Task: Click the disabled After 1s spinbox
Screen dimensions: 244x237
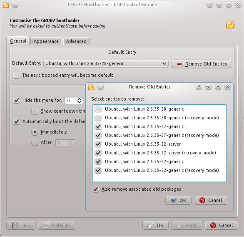Action: [65, 143]
